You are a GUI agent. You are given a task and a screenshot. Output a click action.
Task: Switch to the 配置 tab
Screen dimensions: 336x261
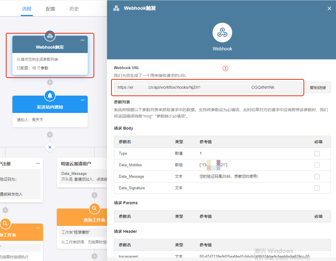click(x=50, y=9)
